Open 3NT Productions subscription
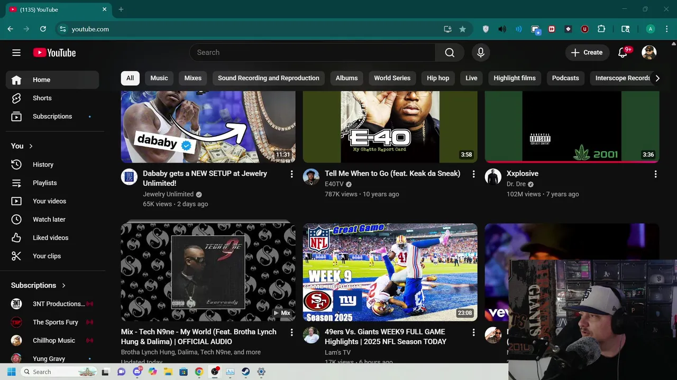Image resolution: width=677 pixels, height=380 pixels. point(52,304)
